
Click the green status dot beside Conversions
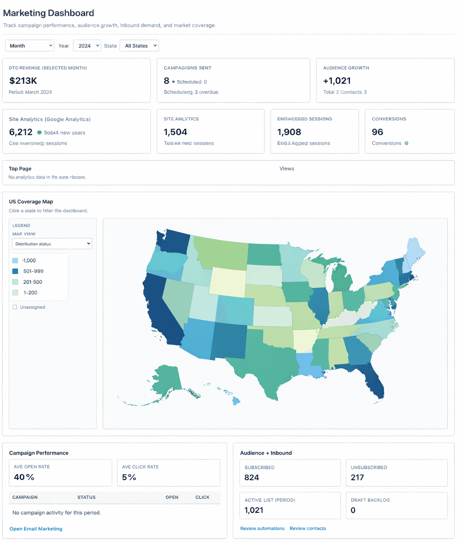click(x=406, y=143)
